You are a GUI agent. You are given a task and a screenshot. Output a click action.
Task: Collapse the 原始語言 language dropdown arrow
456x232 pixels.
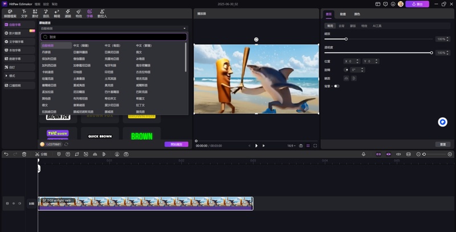point(184,28)
